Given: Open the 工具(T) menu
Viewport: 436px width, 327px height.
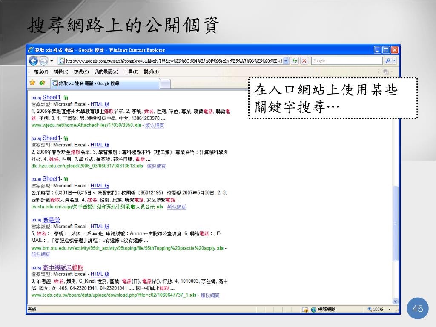Looking at the screenshot, I should point(131,72).
